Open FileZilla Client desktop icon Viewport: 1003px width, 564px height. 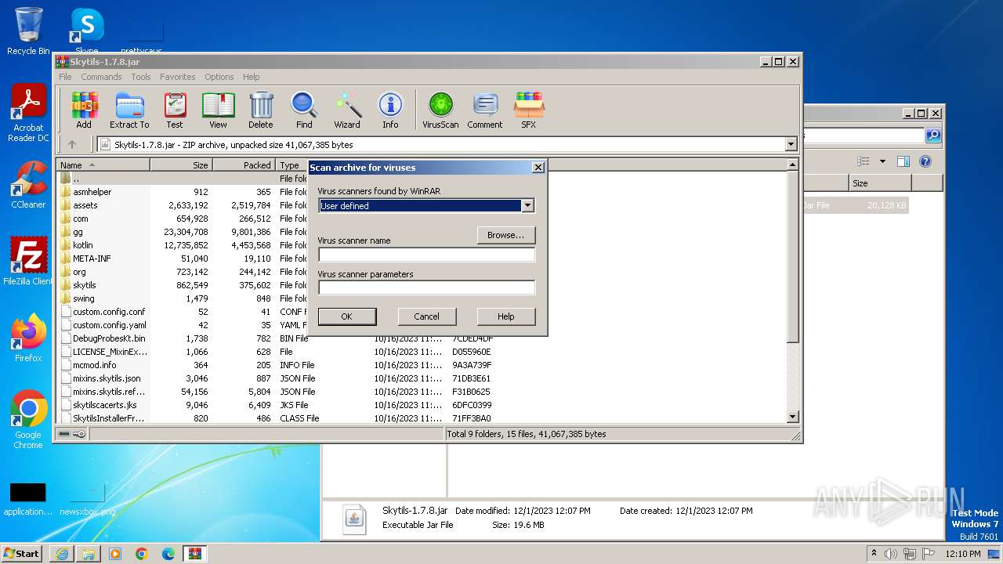28,262
